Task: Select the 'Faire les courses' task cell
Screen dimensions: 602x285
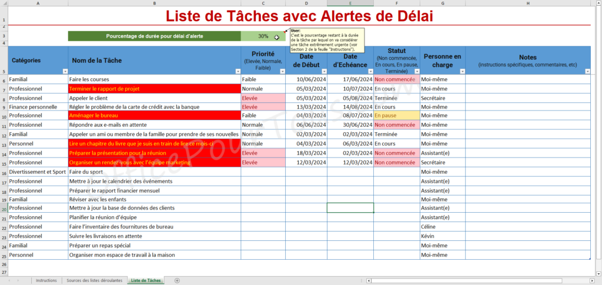Action: (x=155, y=79)
